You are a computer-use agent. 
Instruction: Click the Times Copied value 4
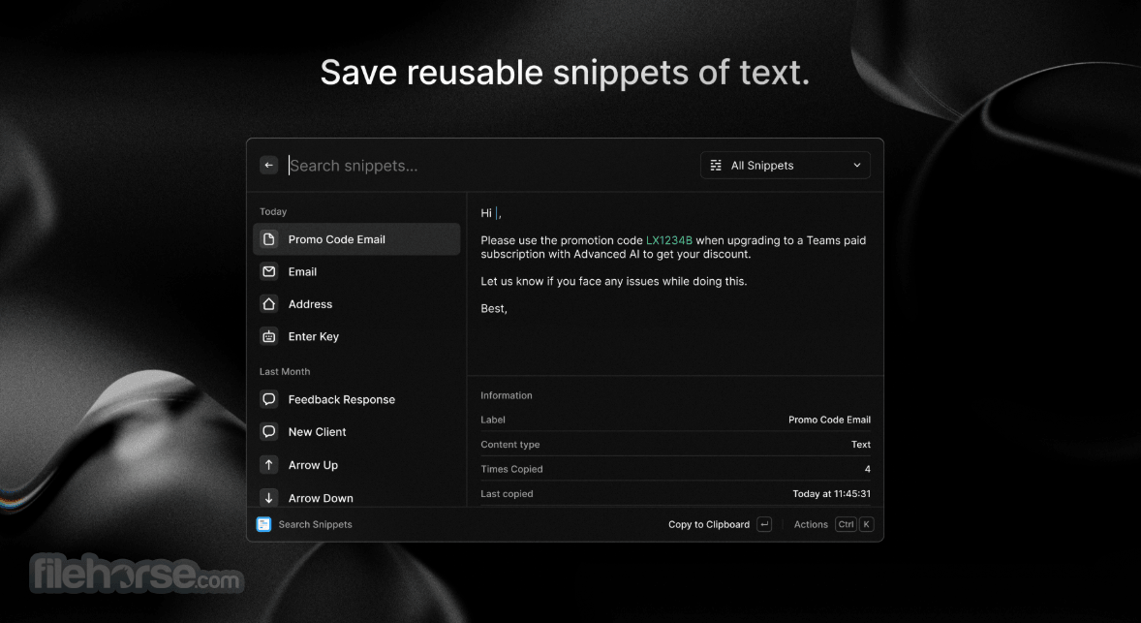868,469
